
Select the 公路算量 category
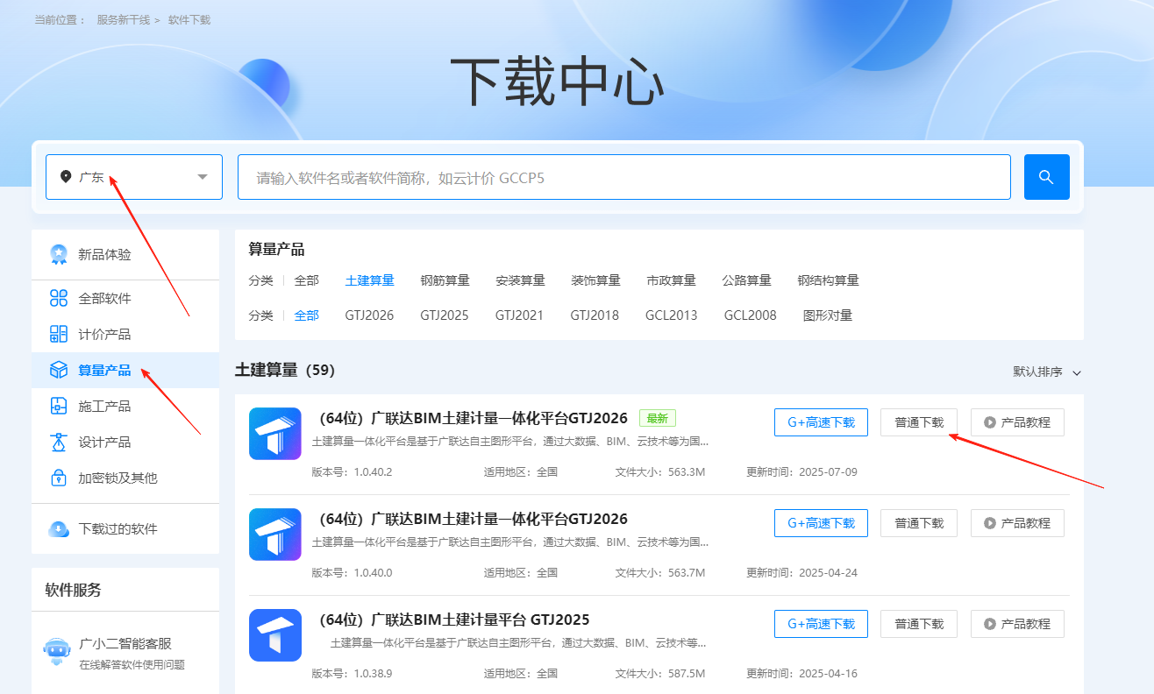(x=747, y=280)
